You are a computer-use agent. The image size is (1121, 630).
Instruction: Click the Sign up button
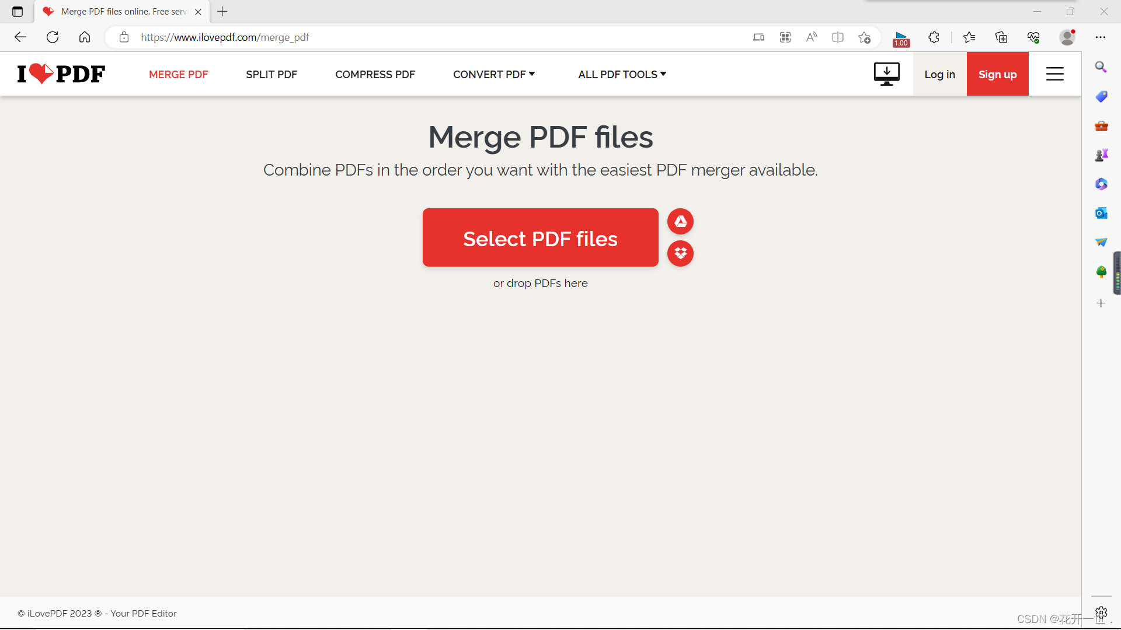pyautogui.click(x=997, y=74)
